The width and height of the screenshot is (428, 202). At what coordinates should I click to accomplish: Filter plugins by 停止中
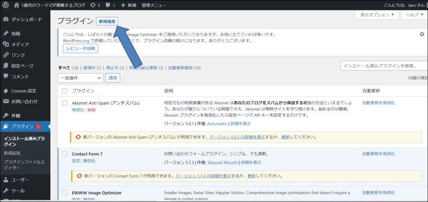112,68
